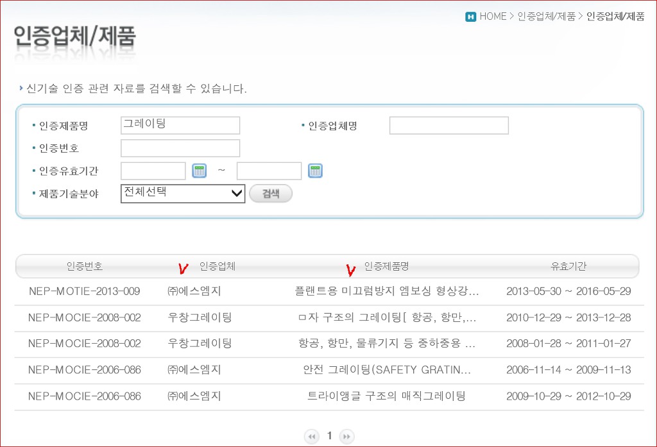This screenshot has width=657, height=447.
Task: Open end date calendar picker icon
Action: coord(315,171)
